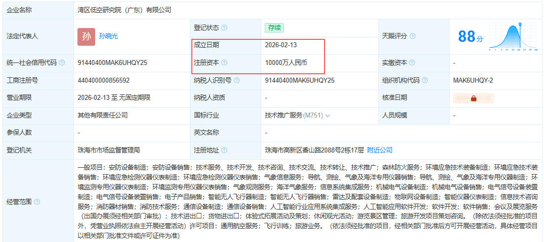Click the 工商注册号 label
The height and width of the screenshot is (242, 544).
point(22,80)
